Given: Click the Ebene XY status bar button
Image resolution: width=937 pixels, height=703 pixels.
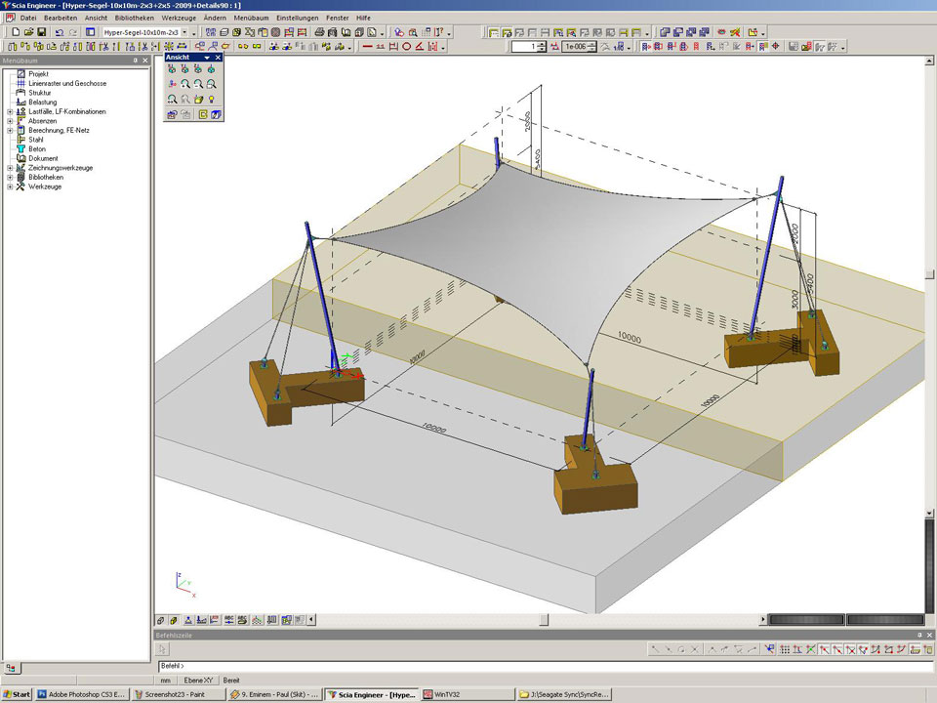Looking at the screenshot, I should coord(199,681).
